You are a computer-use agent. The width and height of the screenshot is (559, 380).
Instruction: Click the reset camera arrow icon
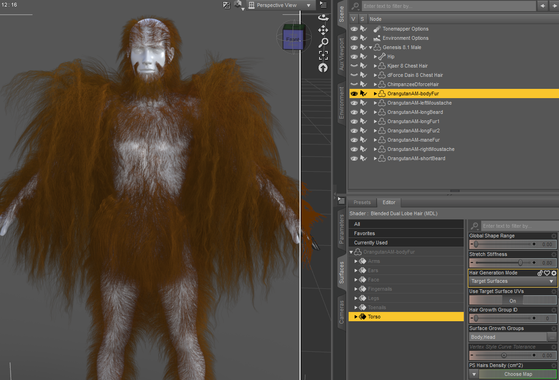pos(323,68)
